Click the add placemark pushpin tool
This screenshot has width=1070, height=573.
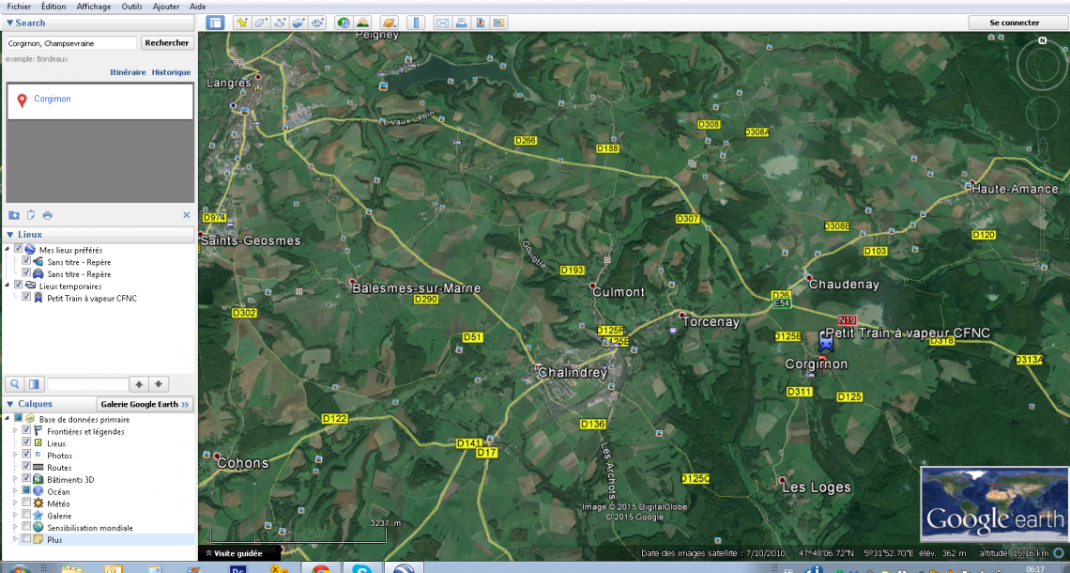[241, 23]
